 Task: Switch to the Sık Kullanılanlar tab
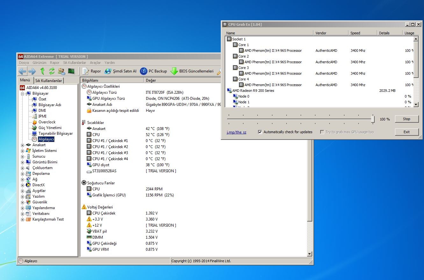click(49, 81)
